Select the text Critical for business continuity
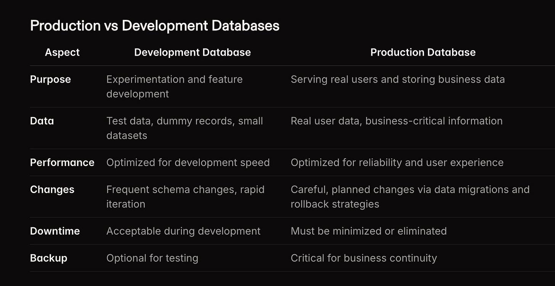This screenshot has width=555, height=286. point(364,258)
